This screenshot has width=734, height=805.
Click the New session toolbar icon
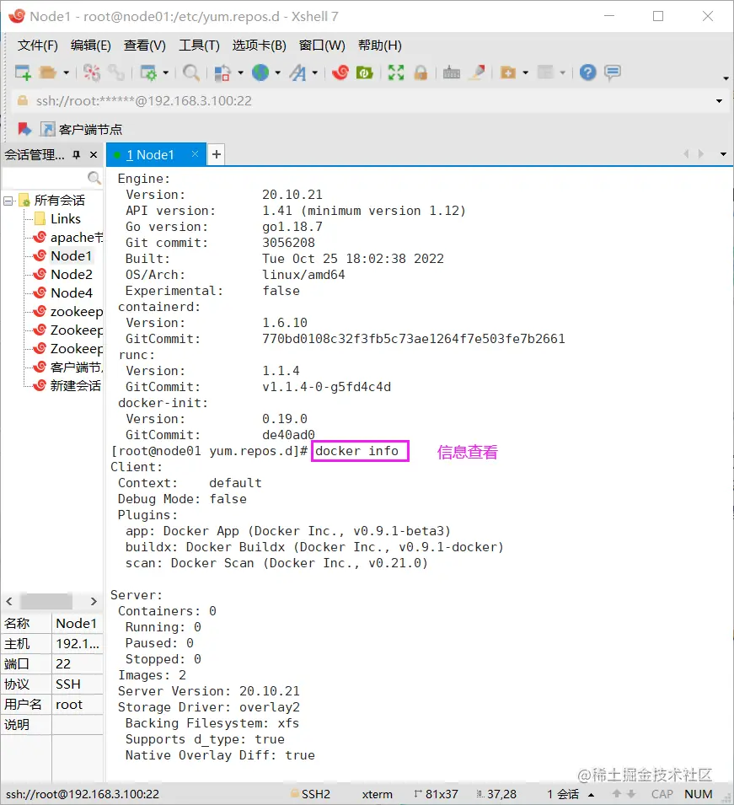tap(23, 72)
